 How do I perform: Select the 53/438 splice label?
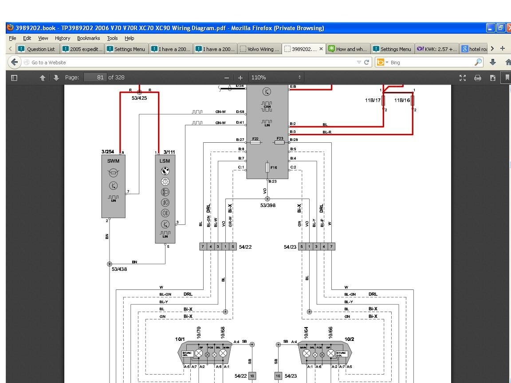[119, 270]
